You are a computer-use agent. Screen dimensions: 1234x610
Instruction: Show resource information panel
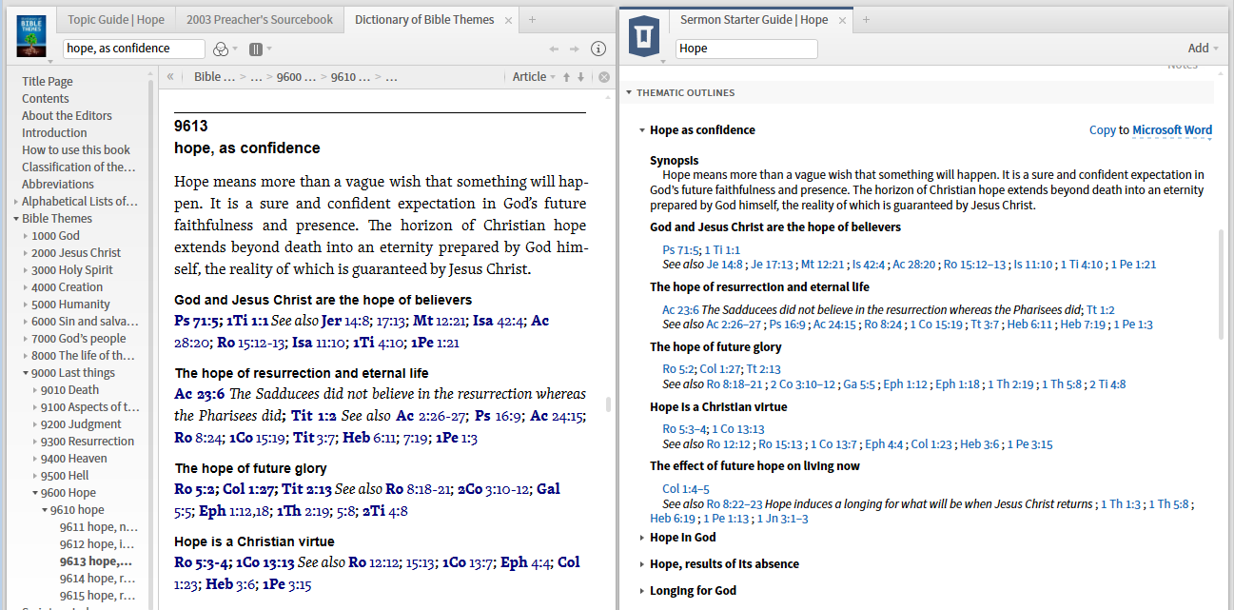click(x=598, y=49)
